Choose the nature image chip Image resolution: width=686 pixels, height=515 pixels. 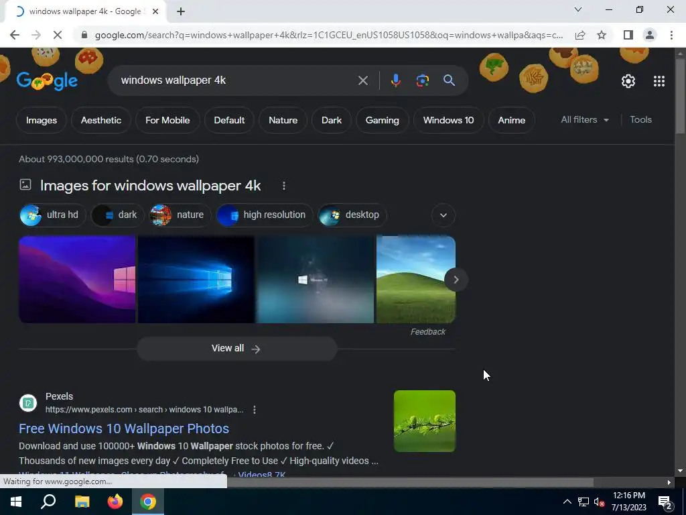pos(180,215)
